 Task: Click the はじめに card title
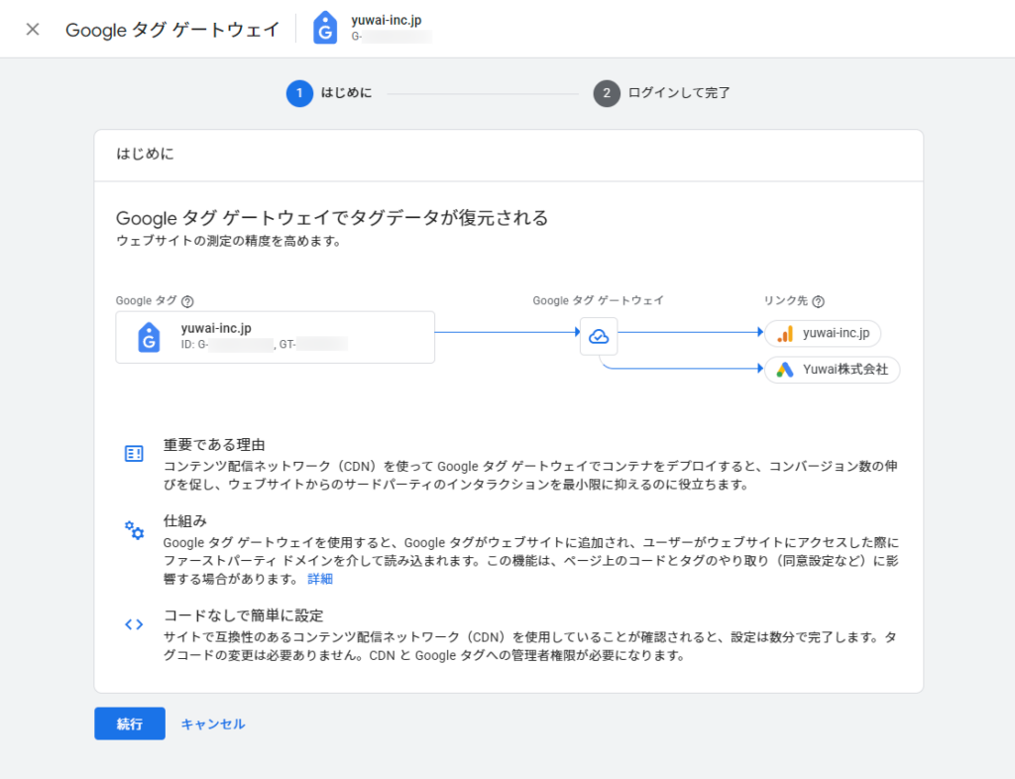[146, 154]
